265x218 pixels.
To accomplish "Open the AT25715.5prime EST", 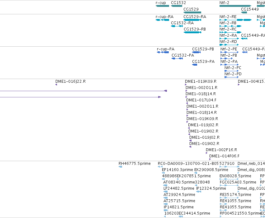I will tap(166, 204).
